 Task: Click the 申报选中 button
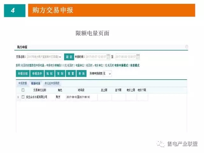[37, 74]
